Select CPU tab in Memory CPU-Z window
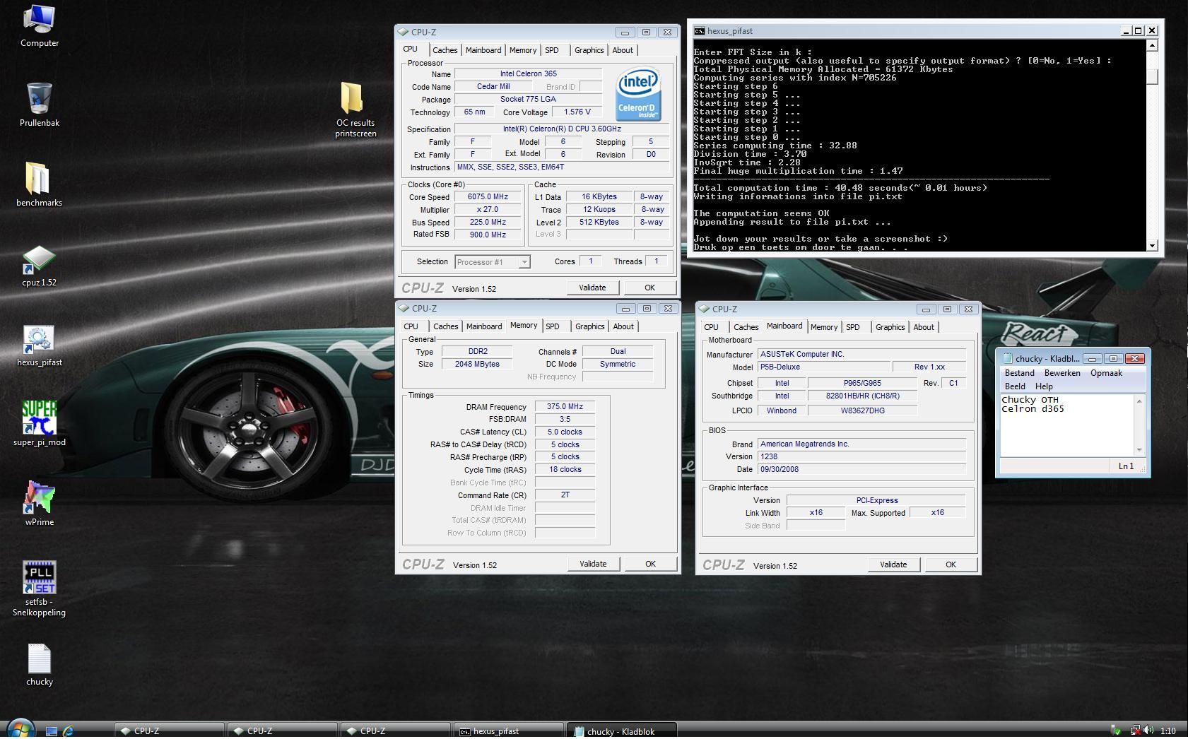 (411, 326)
